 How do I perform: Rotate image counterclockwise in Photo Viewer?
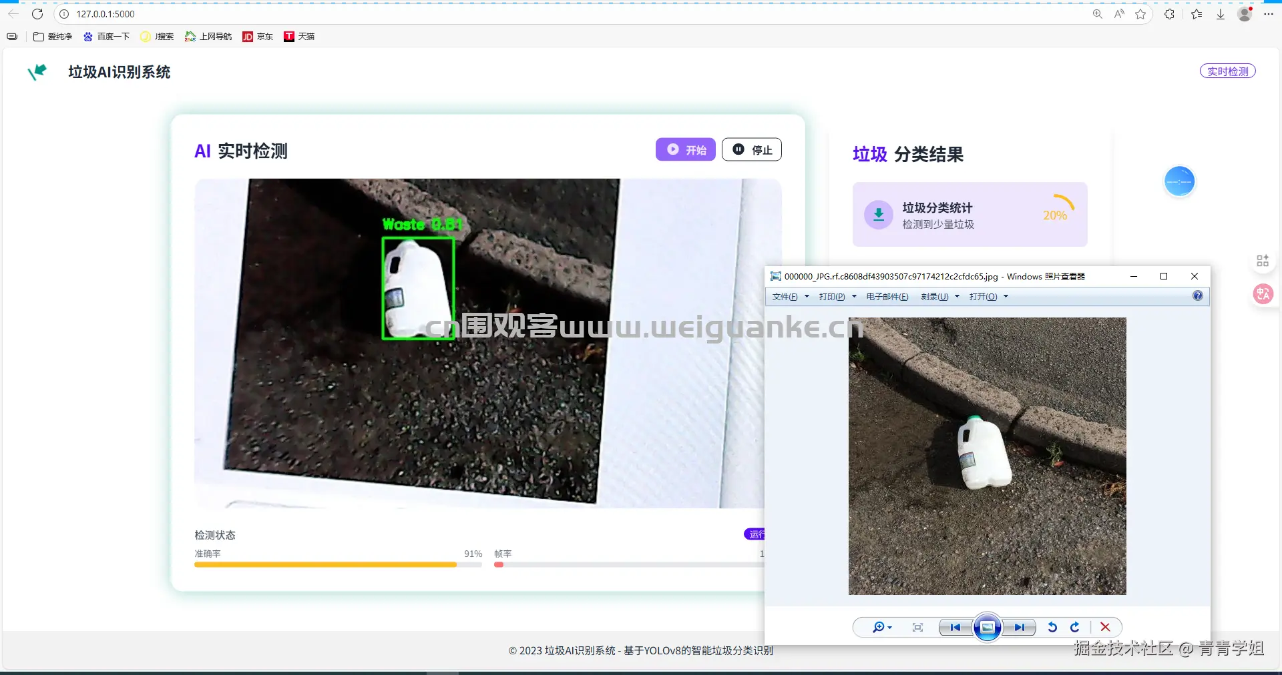point(1052,627)
